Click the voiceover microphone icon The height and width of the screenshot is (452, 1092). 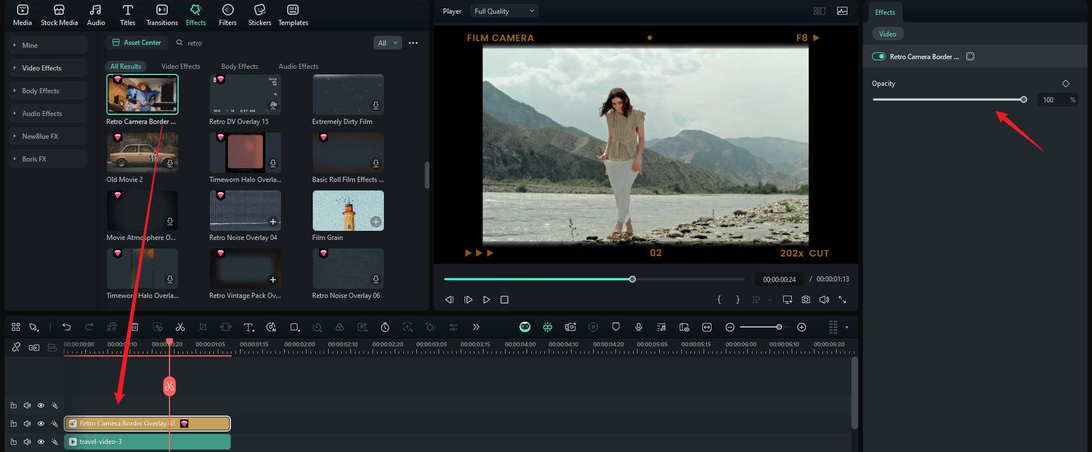point(639,327)
